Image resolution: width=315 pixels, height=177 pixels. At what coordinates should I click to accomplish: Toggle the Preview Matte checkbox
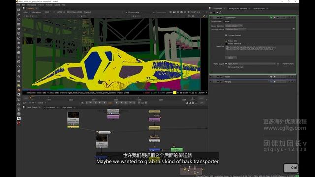(x=226, y=35)
